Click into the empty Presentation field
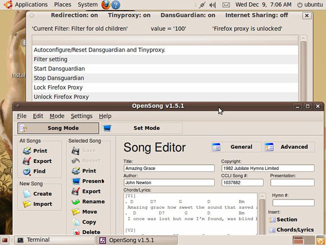 pos(292,183)
